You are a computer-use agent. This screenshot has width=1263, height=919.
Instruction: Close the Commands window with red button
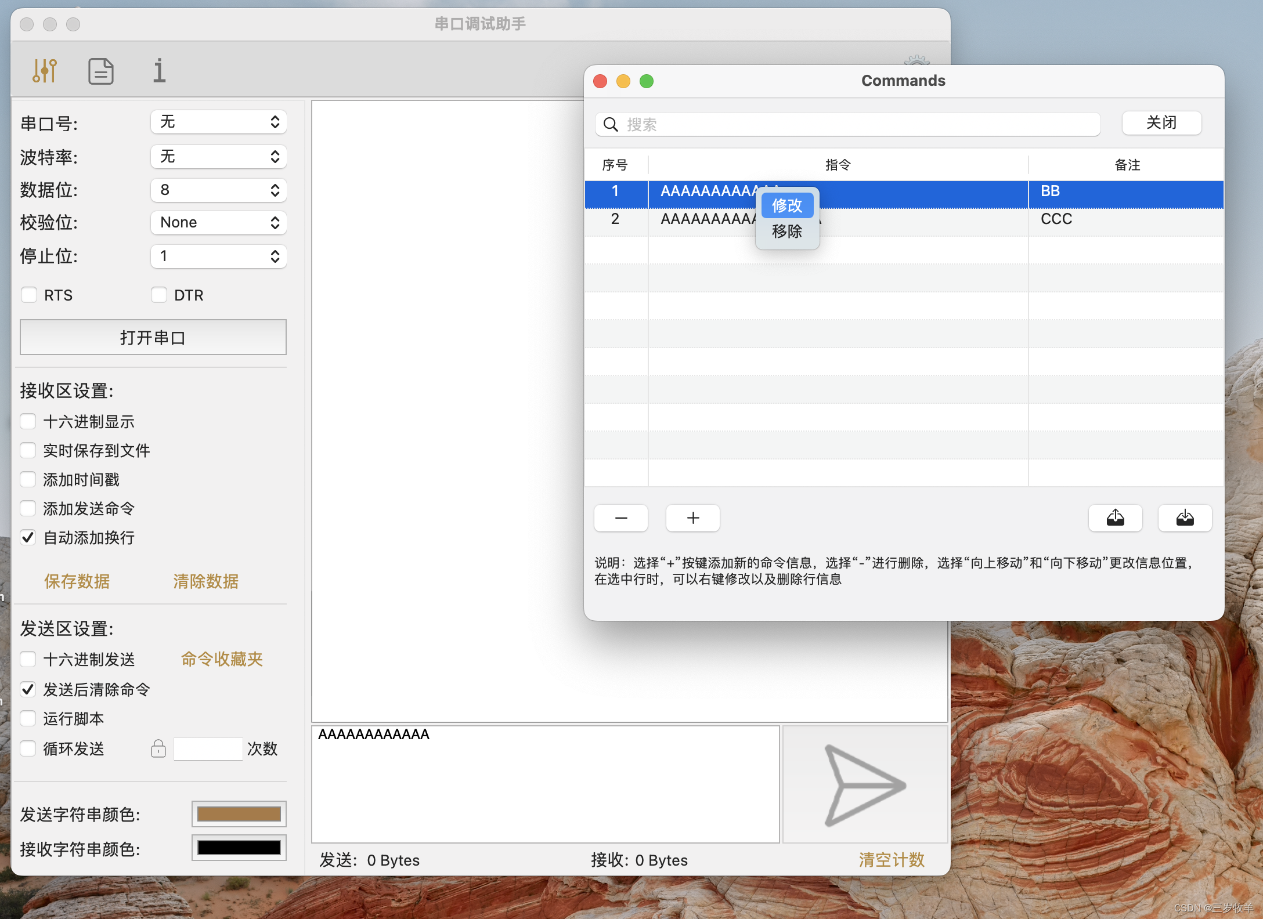coord(600,81)
